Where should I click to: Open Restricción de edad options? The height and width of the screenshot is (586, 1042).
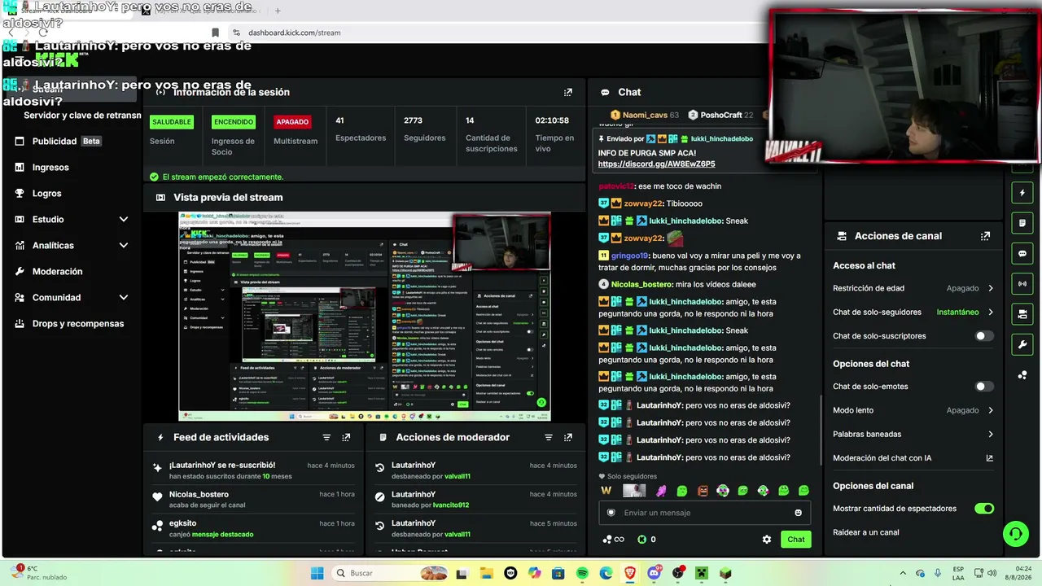point(913,288)
